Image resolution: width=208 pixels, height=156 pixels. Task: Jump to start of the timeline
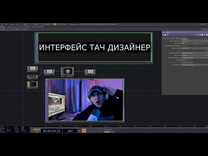79,131
